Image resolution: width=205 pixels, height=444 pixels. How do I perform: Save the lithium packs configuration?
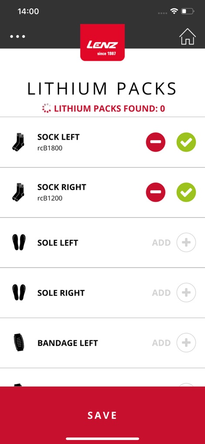click(102, 415)
